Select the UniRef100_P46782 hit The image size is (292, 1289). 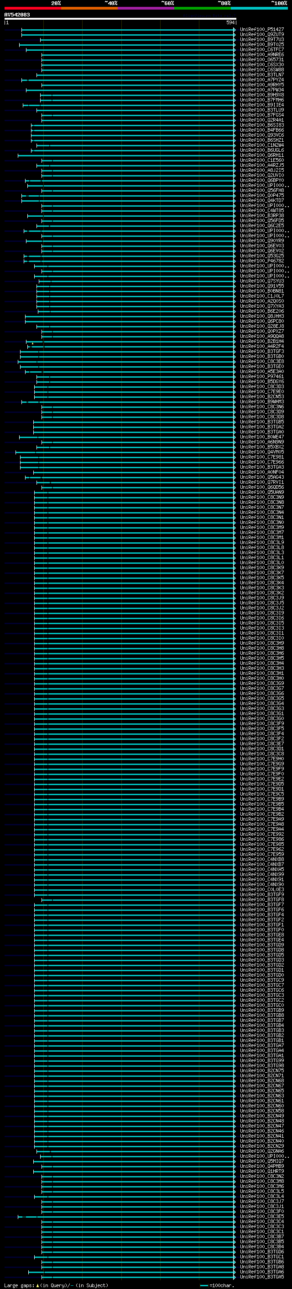pyautogui.click(x=262, y=261)
